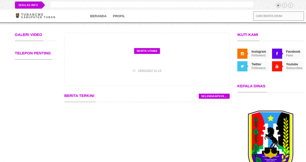Viewport: 306px width, 162px height.
Task: Click the Twitter Followers label
Action: 258,66
